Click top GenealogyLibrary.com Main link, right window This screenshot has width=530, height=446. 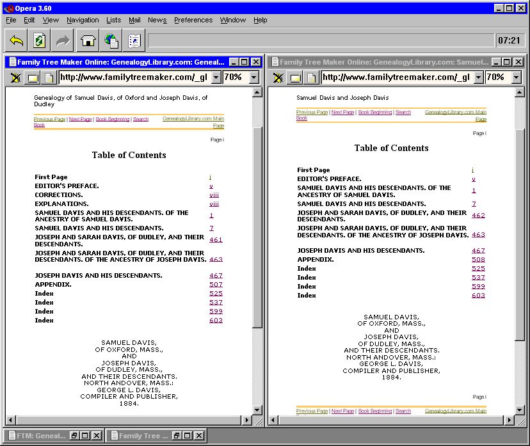(x=456, y=112)
